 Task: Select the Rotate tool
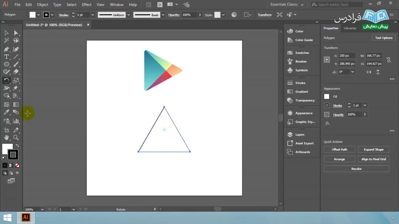(6, 81)
